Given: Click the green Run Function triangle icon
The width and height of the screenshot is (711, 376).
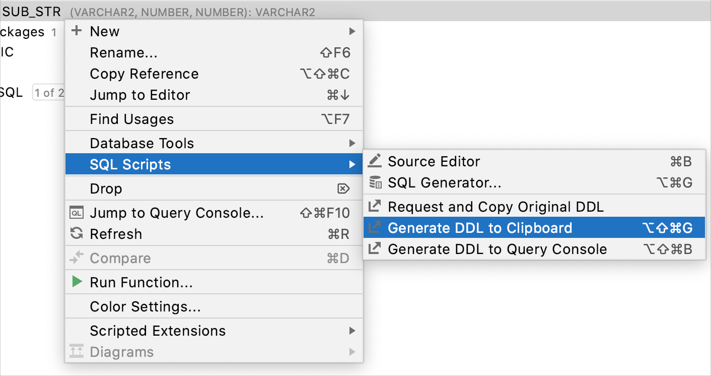Looking at the screenshot, I should (77, 282).
